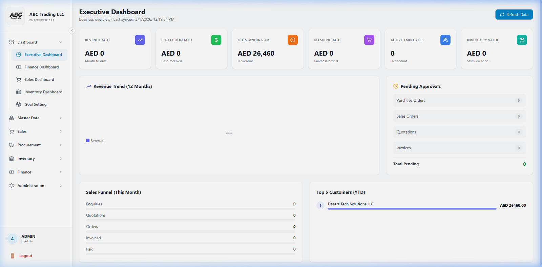Click the ADMIN user name
The width and height of the screenshot is (542, 267).
28,237
